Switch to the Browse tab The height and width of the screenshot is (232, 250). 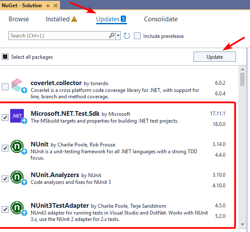pos(19,19)
